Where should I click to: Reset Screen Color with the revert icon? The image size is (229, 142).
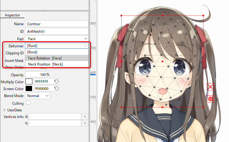click(56, 88)
